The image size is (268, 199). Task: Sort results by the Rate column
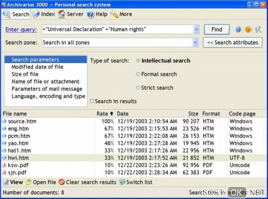click(105, 114)
